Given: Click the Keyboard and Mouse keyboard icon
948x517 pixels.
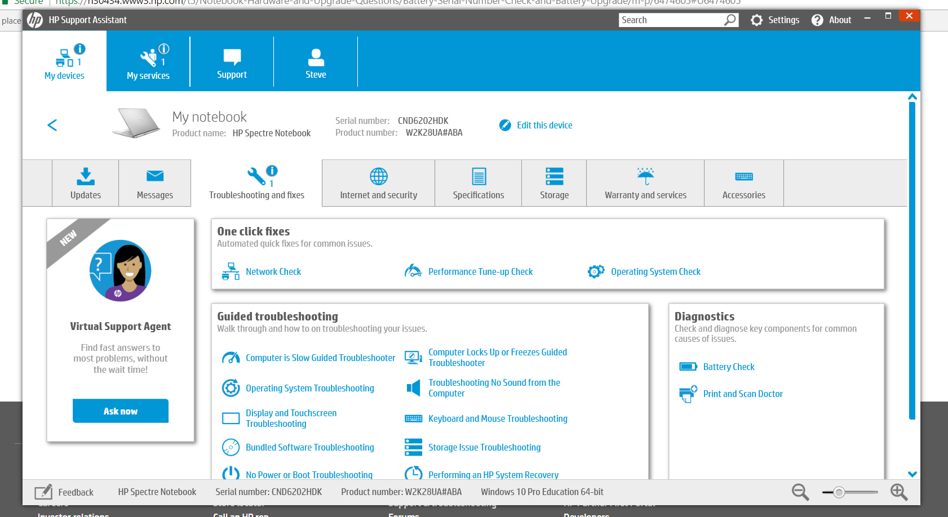Looking at the screenshot, I should click(413, 418).
